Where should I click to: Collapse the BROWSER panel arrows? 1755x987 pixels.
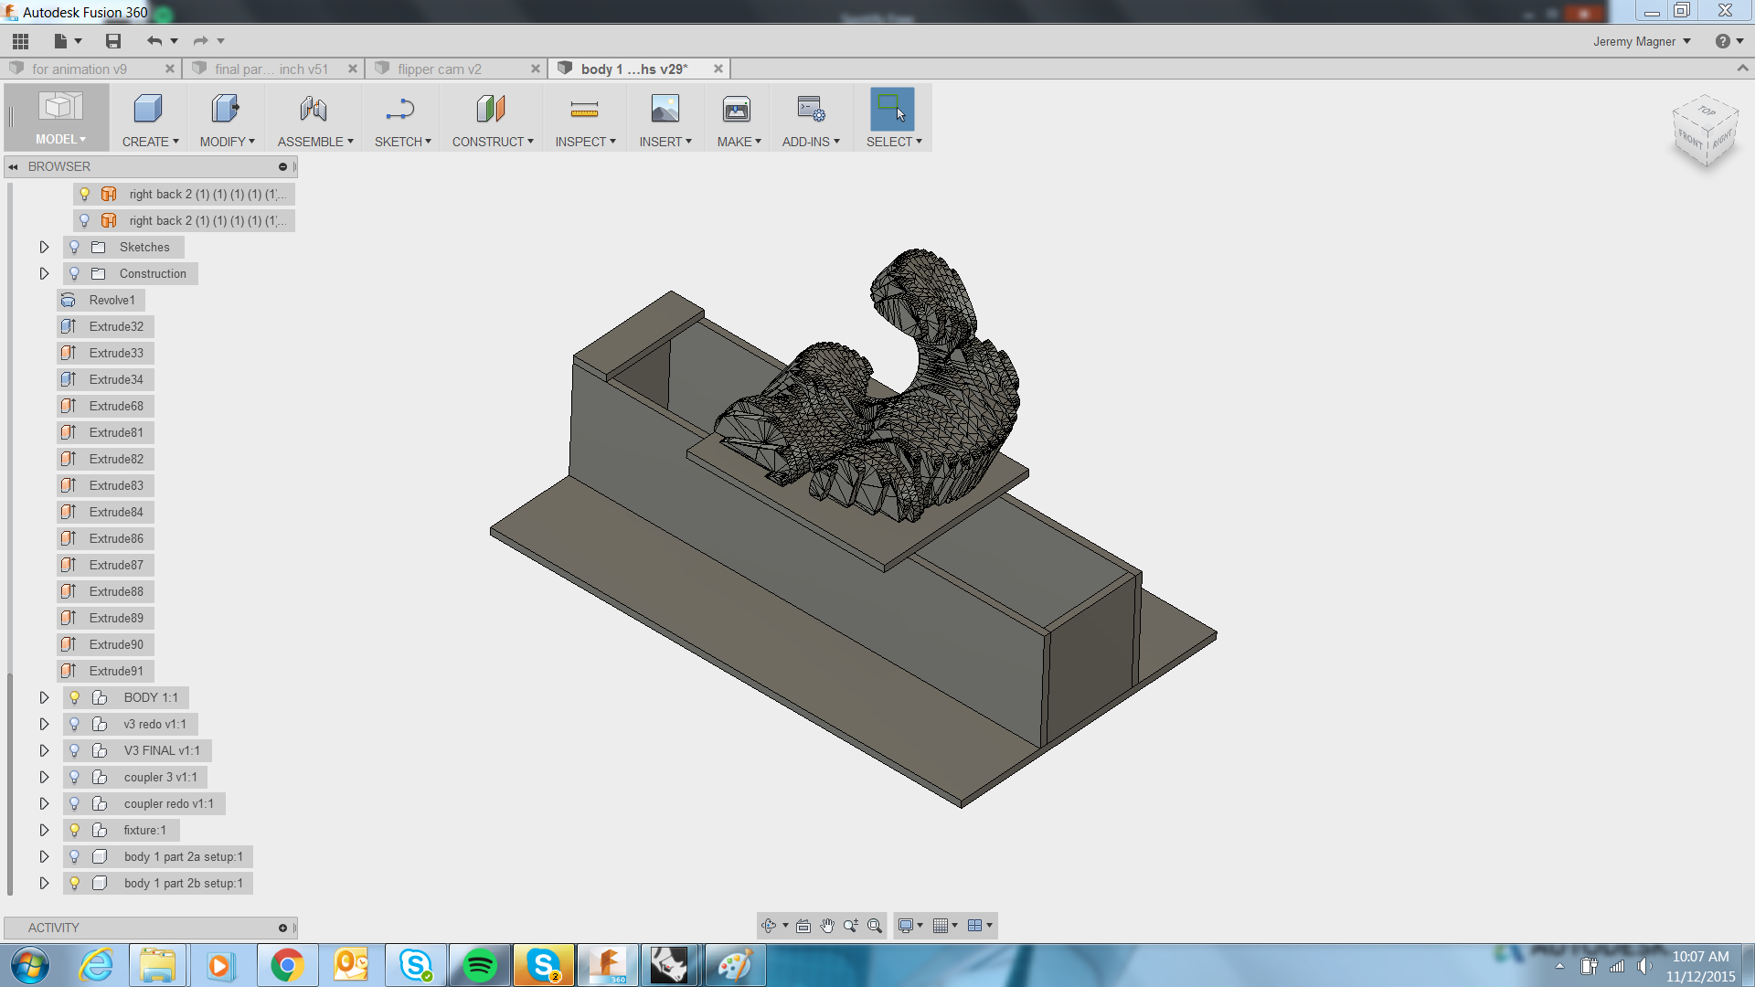pos(14,166)
